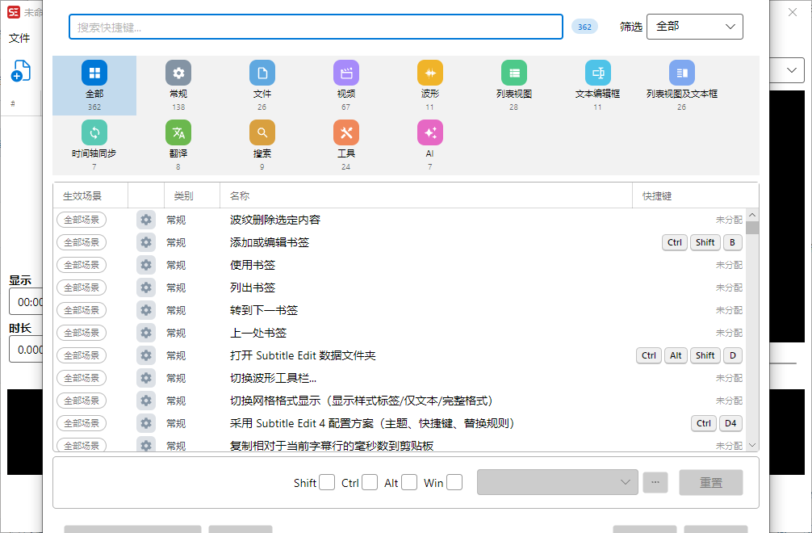Select the 列表视图 category icon
This screenshot has height=533, width=812.
[x=513, y=73]
